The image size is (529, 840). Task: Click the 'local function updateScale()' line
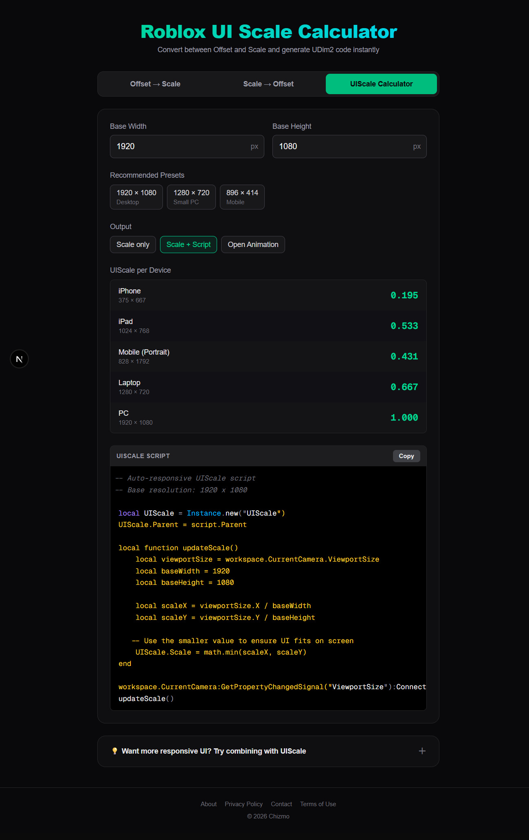click(x=178, y=548)
